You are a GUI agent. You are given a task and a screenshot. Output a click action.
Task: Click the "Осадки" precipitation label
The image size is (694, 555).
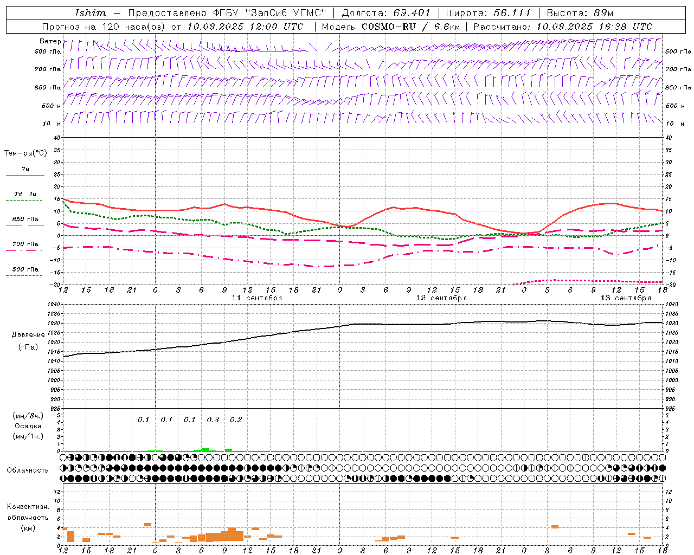pyautogui.click(x=28, y=426)
